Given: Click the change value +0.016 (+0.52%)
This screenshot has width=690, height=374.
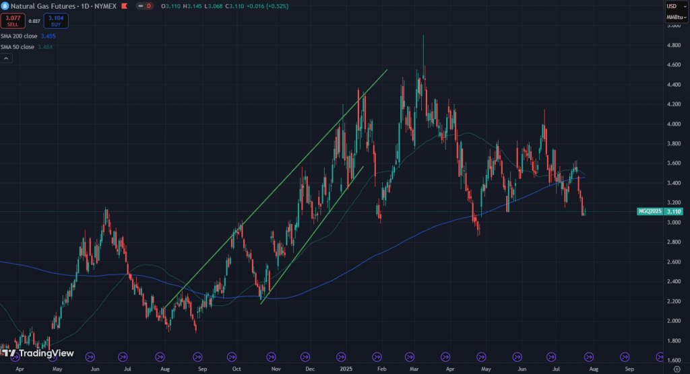Looking at the screenshot, I should [x=268, y=6].
